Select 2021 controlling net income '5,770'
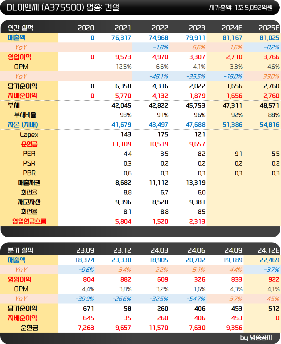 pyautogui.click(x=123, y=96)
